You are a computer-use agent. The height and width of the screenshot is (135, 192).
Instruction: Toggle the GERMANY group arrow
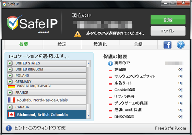click(x=10, y=82)
